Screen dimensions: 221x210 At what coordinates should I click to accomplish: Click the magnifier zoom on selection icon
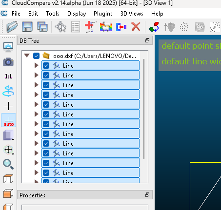coord(8,164)
